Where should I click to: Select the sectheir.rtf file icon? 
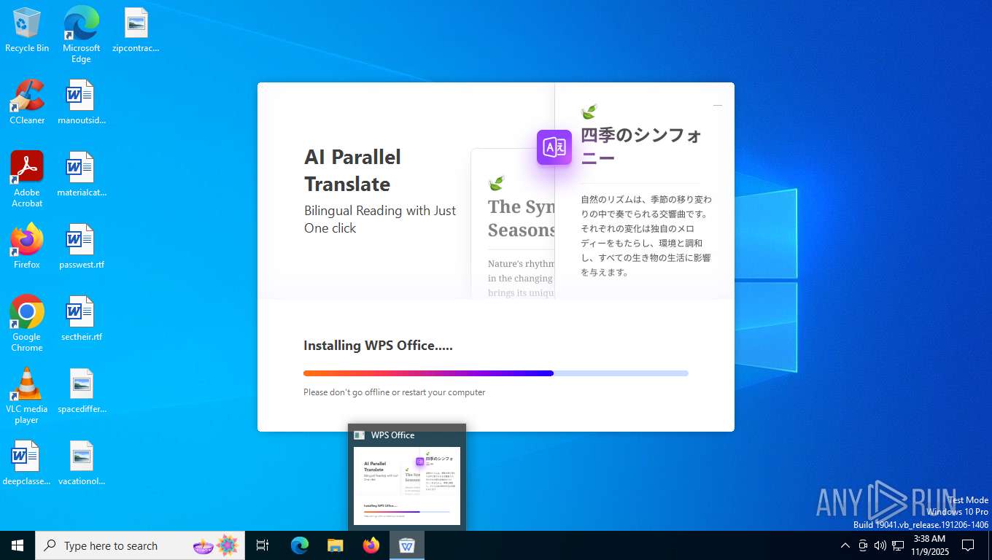[x=81, y=319]
